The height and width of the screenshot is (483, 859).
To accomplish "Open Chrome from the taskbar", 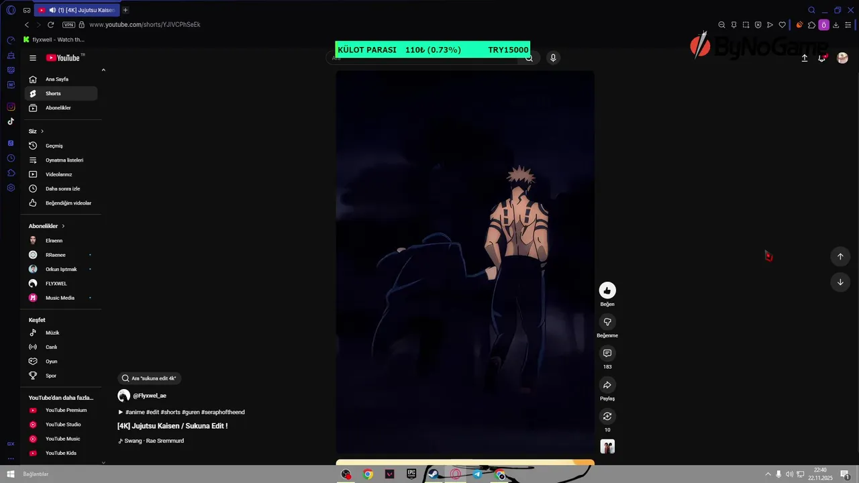I will [368, 474].
